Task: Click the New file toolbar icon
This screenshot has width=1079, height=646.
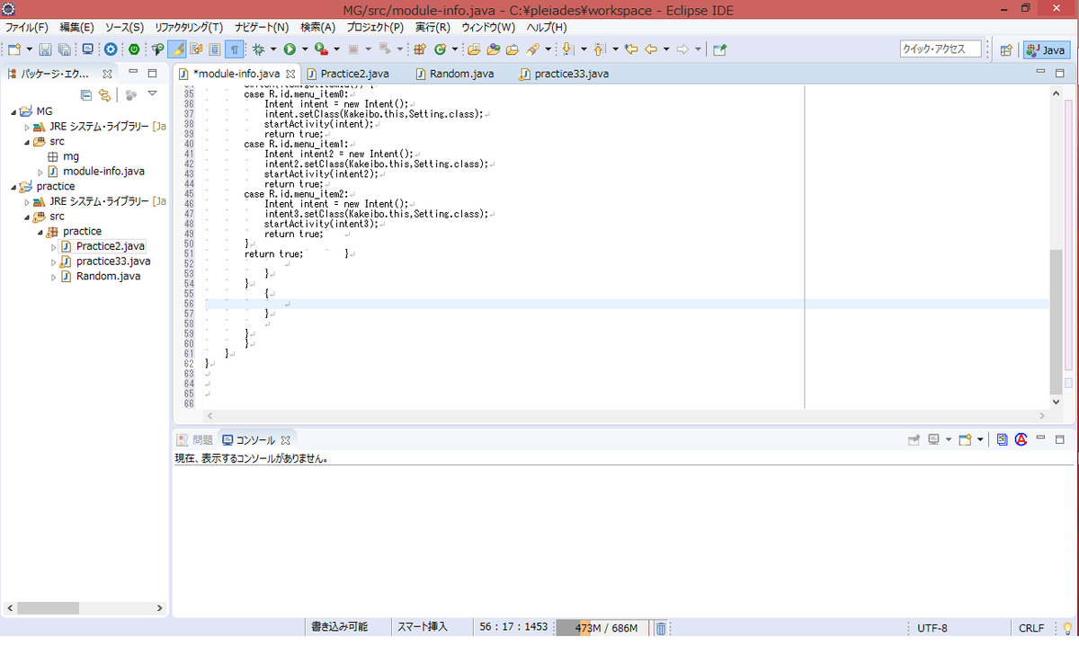Action: tap(13, 49)
